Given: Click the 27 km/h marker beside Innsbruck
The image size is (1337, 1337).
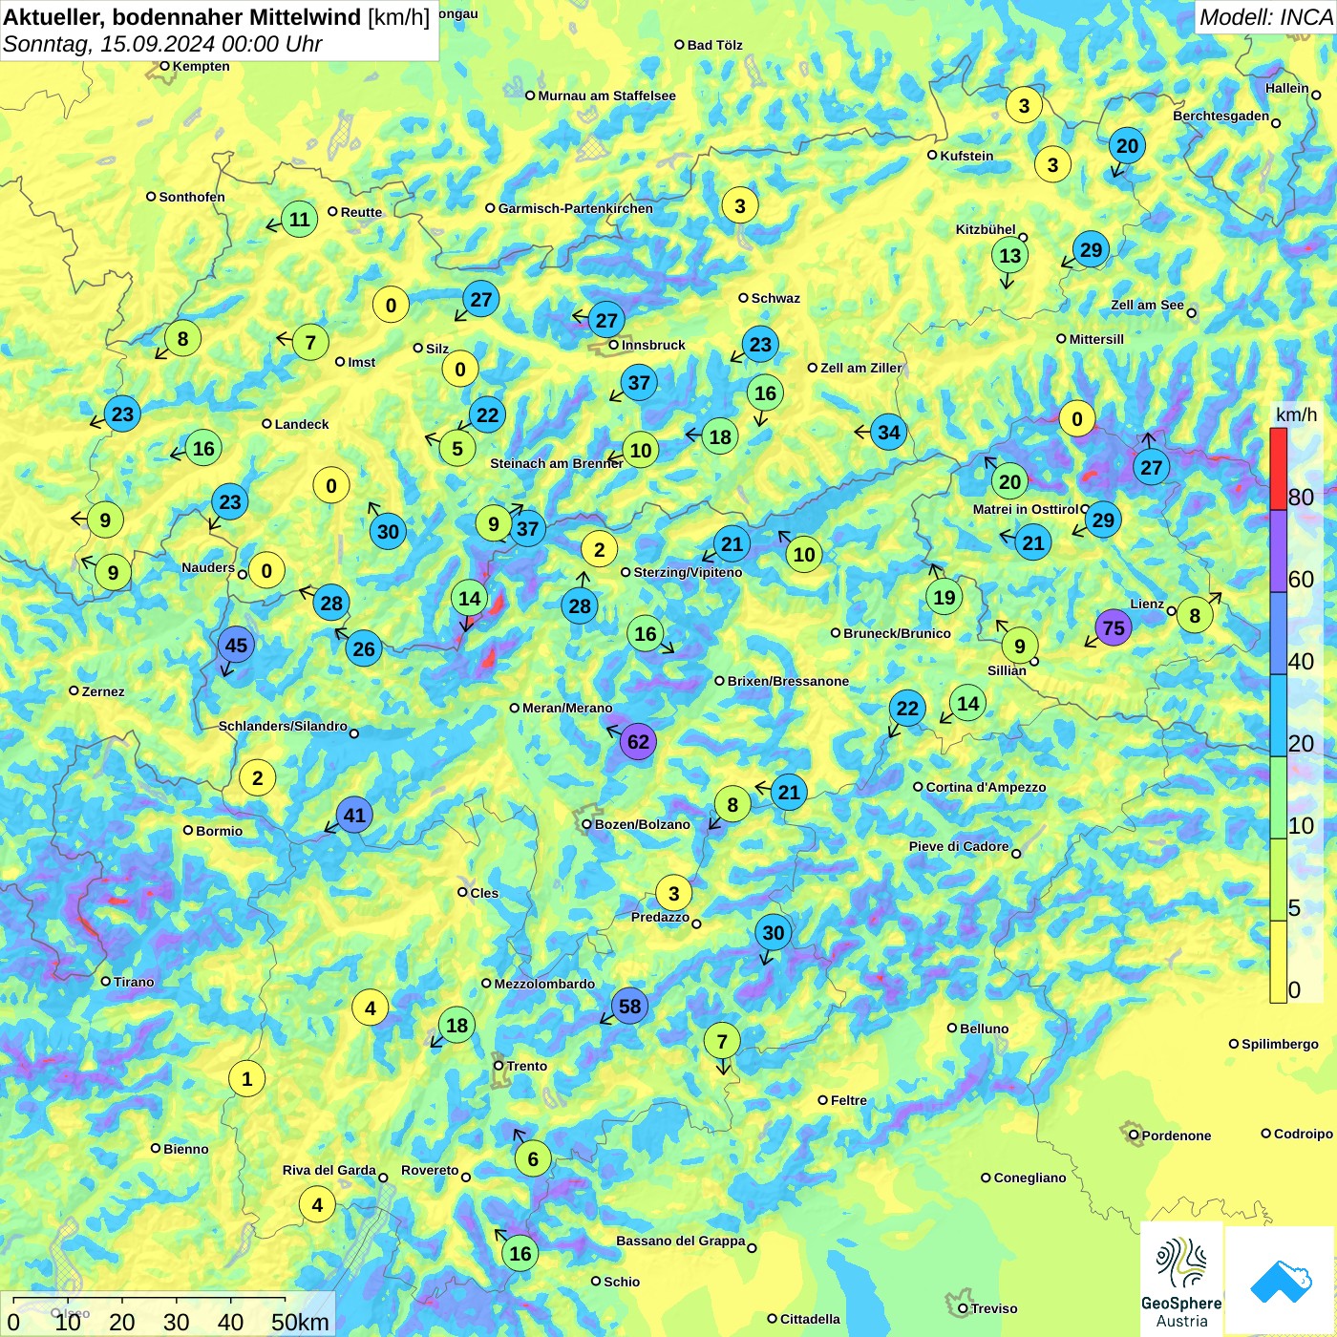Looking at the screenshot, I should (606, 319).
